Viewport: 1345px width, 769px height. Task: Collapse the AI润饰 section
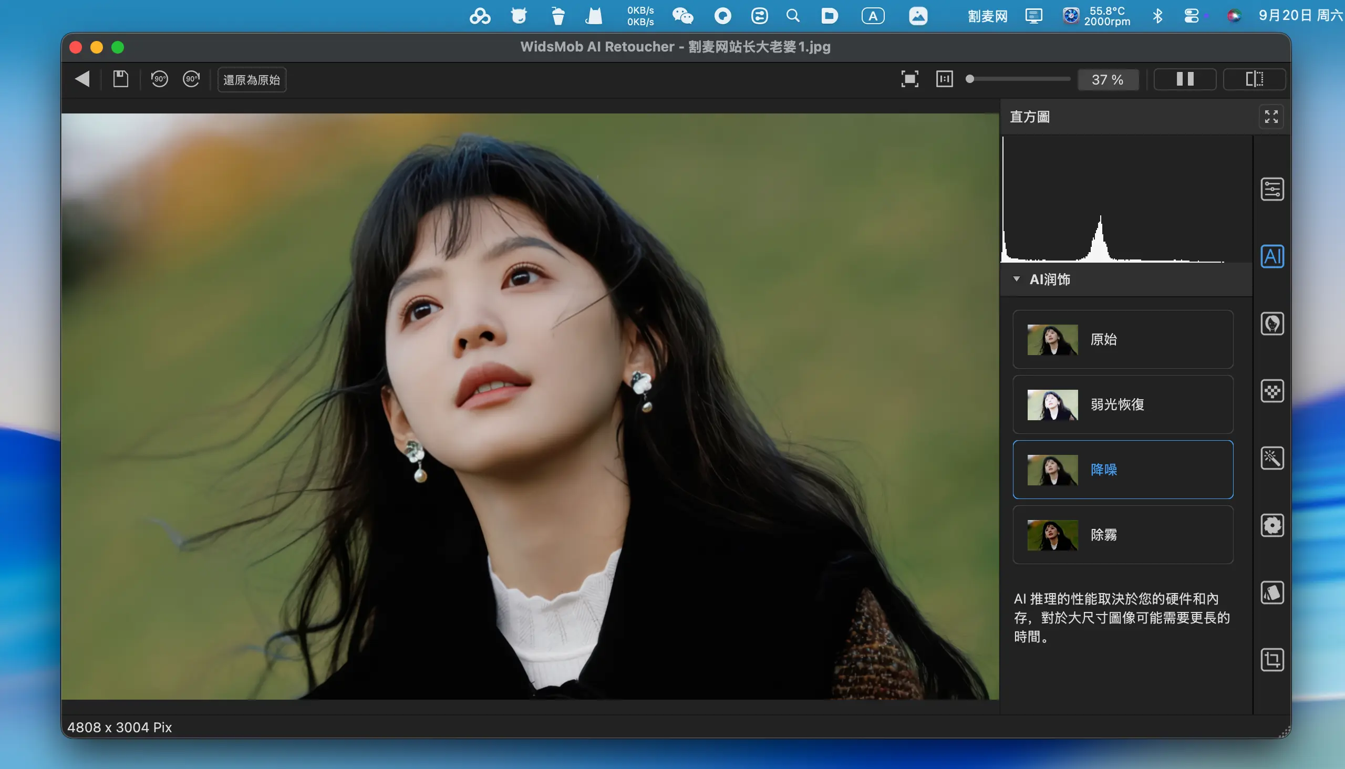pyautogui.click(x=1017, y=279)
